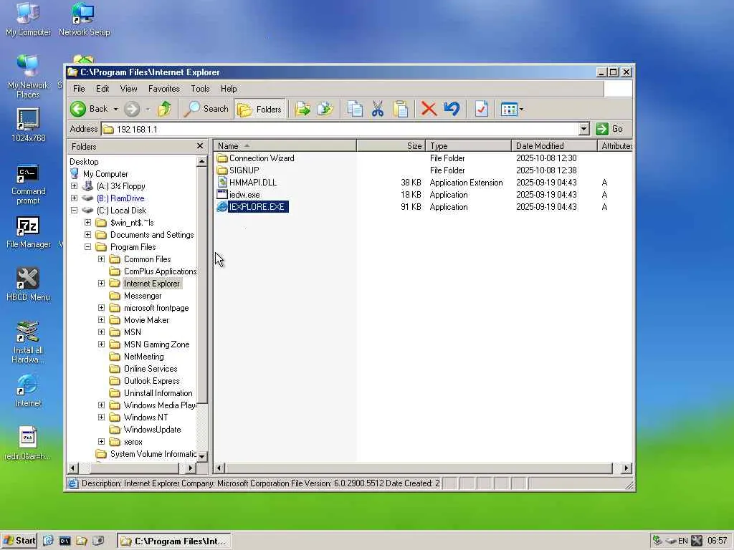Close the Folders pane
The height and width of the screenshot is (550, 734).
[x=200, y=146]
